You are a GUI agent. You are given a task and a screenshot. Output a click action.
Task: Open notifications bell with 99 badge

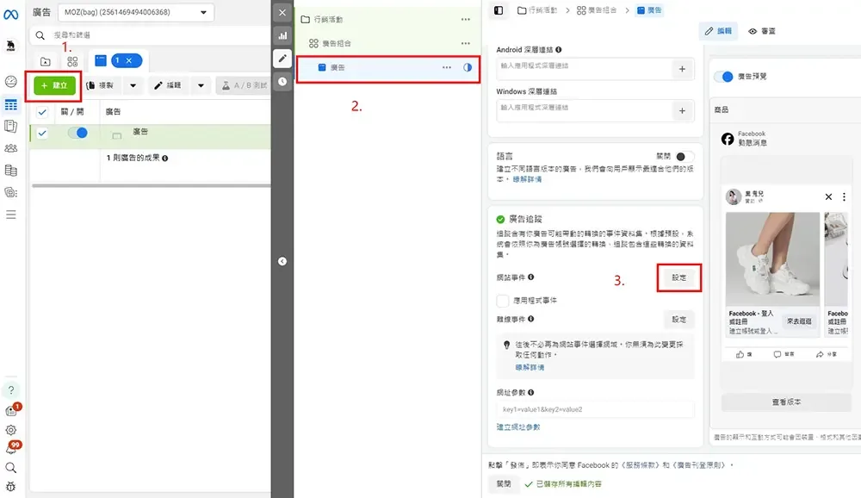point(12,447)
